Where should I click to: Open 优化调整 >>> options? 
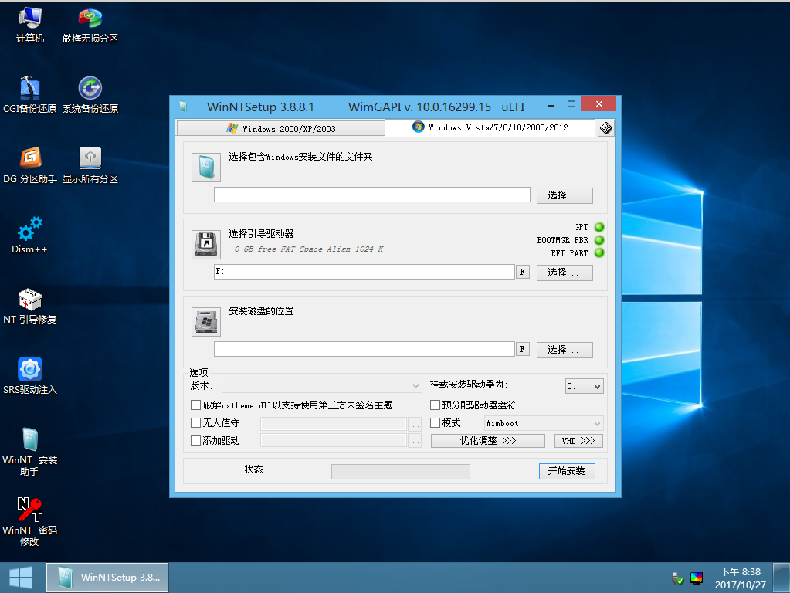click(488, 441)
